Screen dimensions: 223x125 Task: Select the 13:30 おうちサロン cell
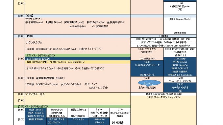pyautogui.click(x=180, y=52)
